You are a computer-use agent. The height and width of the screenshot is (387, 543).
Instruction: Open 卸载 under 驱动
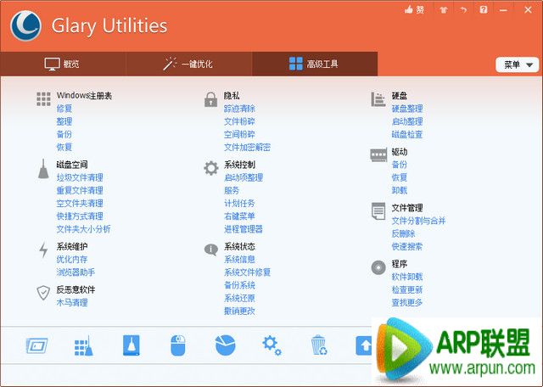pyautogui.click(x=400, y=190)
